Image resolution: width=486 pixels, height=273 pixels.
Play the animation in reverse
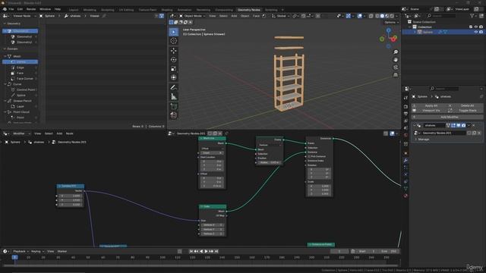pos(201,251)
